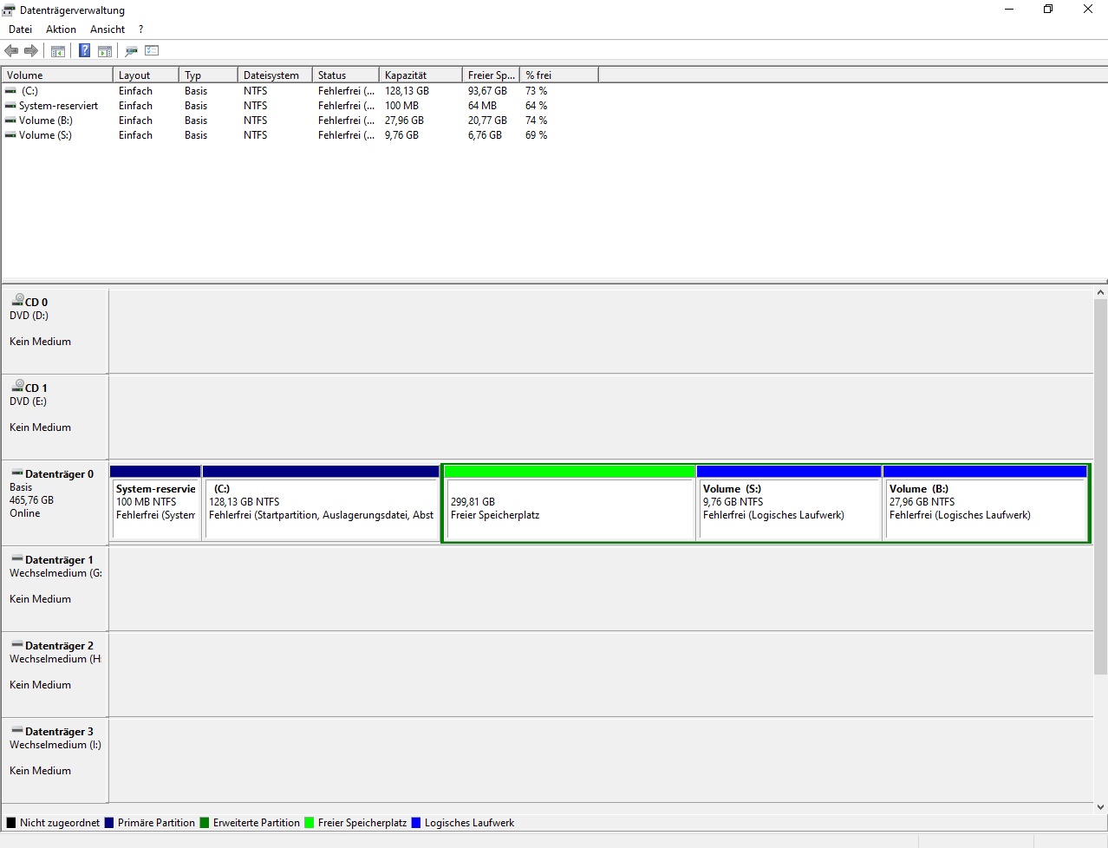The width and height of the screenshot is (1108, 848).
Task: Click the disk pane scroll-down arrow
Action: 1101,806
